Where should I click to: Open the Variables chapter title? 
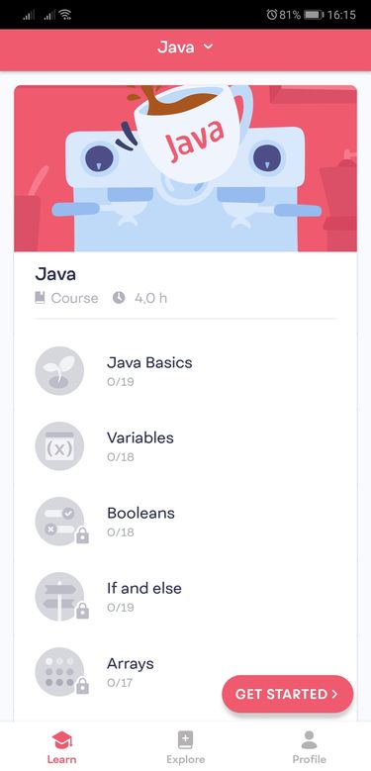[x=140, y=437]
